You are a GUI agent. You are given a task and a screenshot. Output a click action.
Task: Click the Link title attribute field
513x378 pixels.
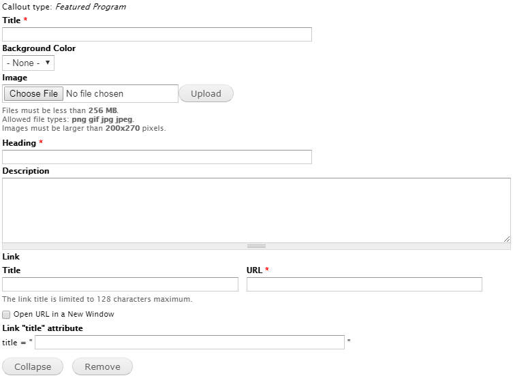coord(190,342)
